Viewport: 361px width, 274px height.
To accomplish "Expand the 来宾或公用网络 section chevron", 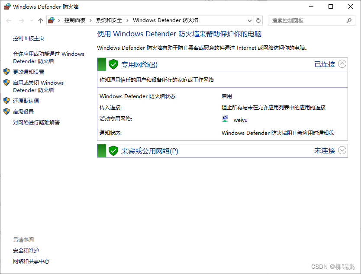I will 342,150.
